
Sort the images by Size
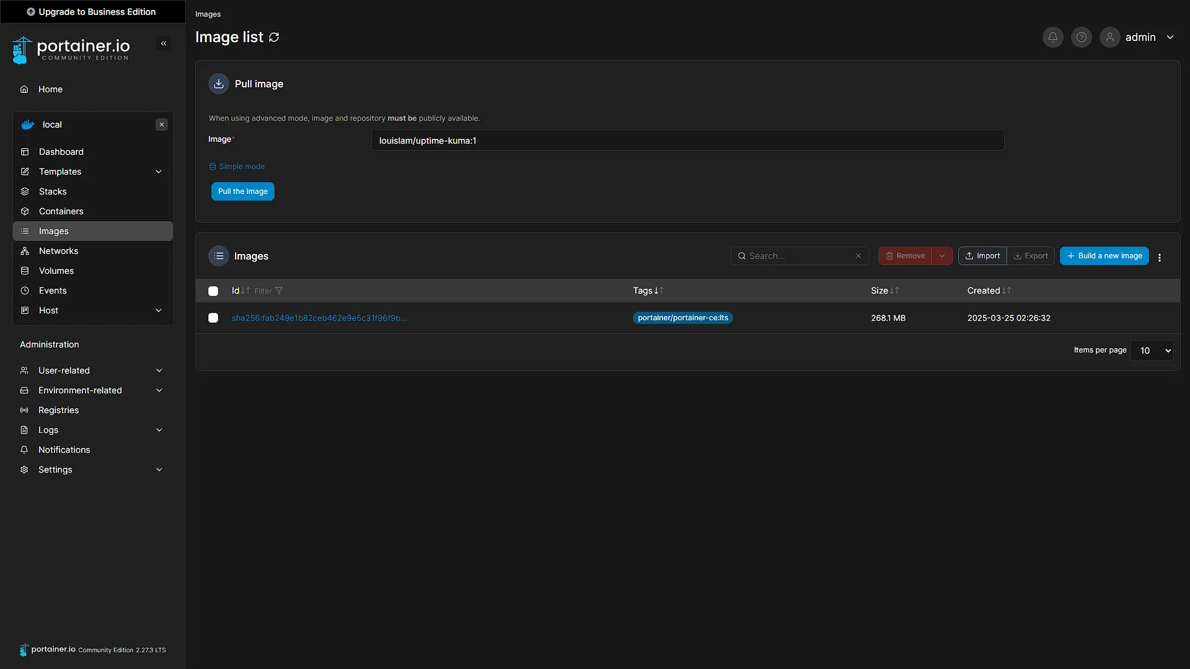pos(884,291)
